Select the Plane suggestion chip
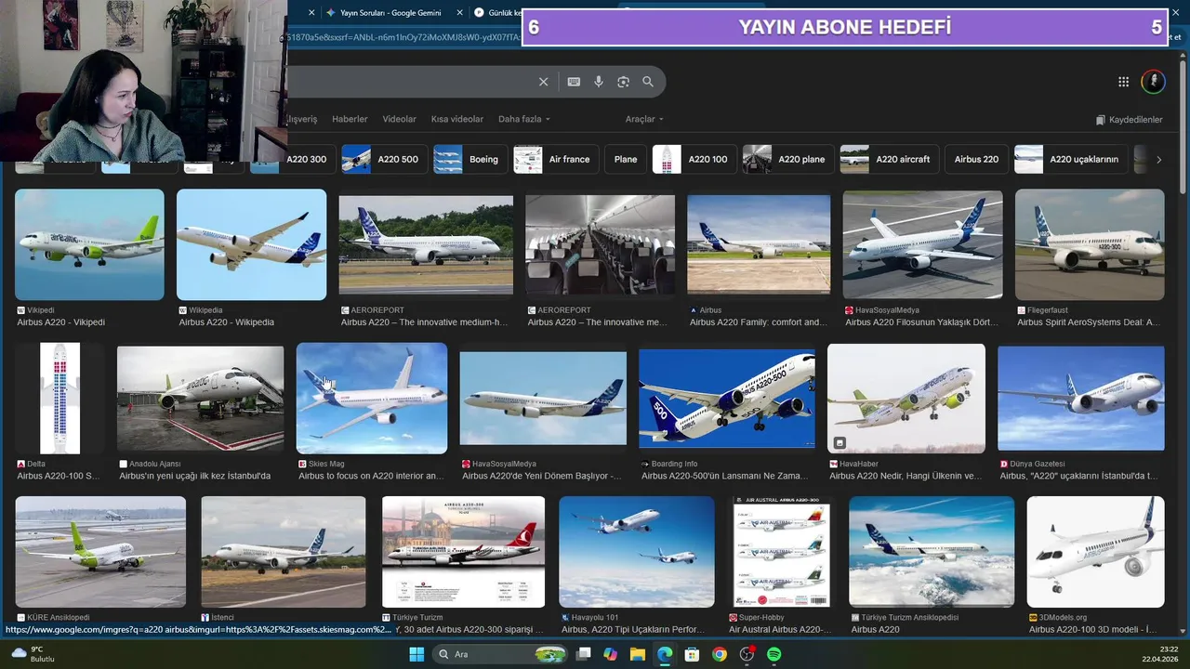Viewport: 1190px width, 669px height. click(626, 159)
